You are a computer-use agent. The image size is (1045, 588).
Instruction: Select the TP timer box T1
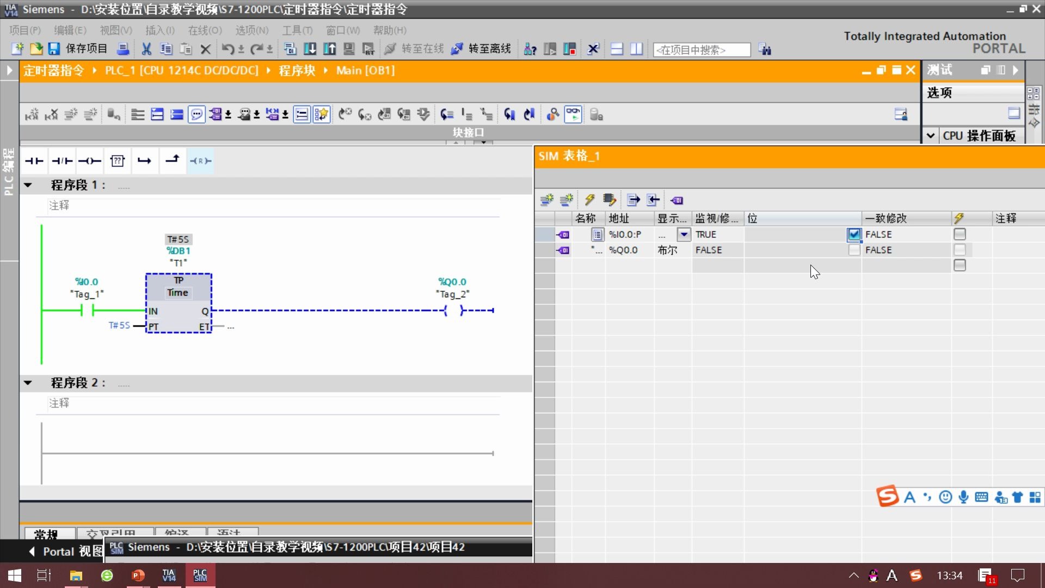click(179, 303)
